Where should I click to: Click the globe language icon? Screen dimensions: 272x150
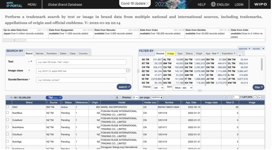(213, 4)
